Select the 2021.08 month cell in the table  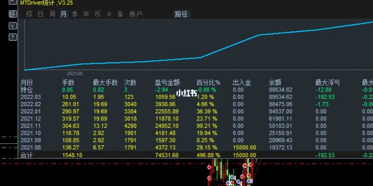coord(31,147)
